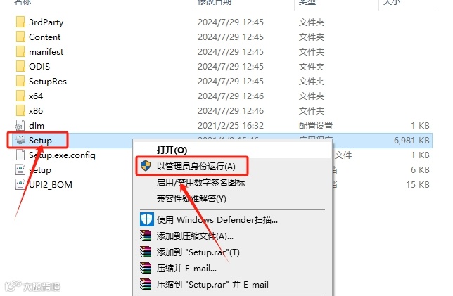Screen dimensions: 453x296
Task: Choose 打开(O) from the context menu
Action: tap(172, 150)
